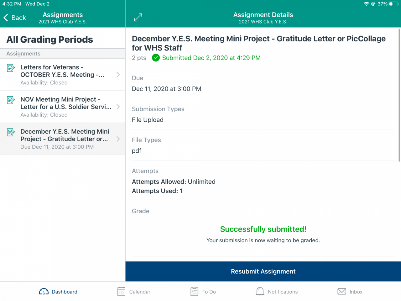
Task: Tap the Wi-Fi status icon
Action: pyautogui.click(x=366, y=4)
